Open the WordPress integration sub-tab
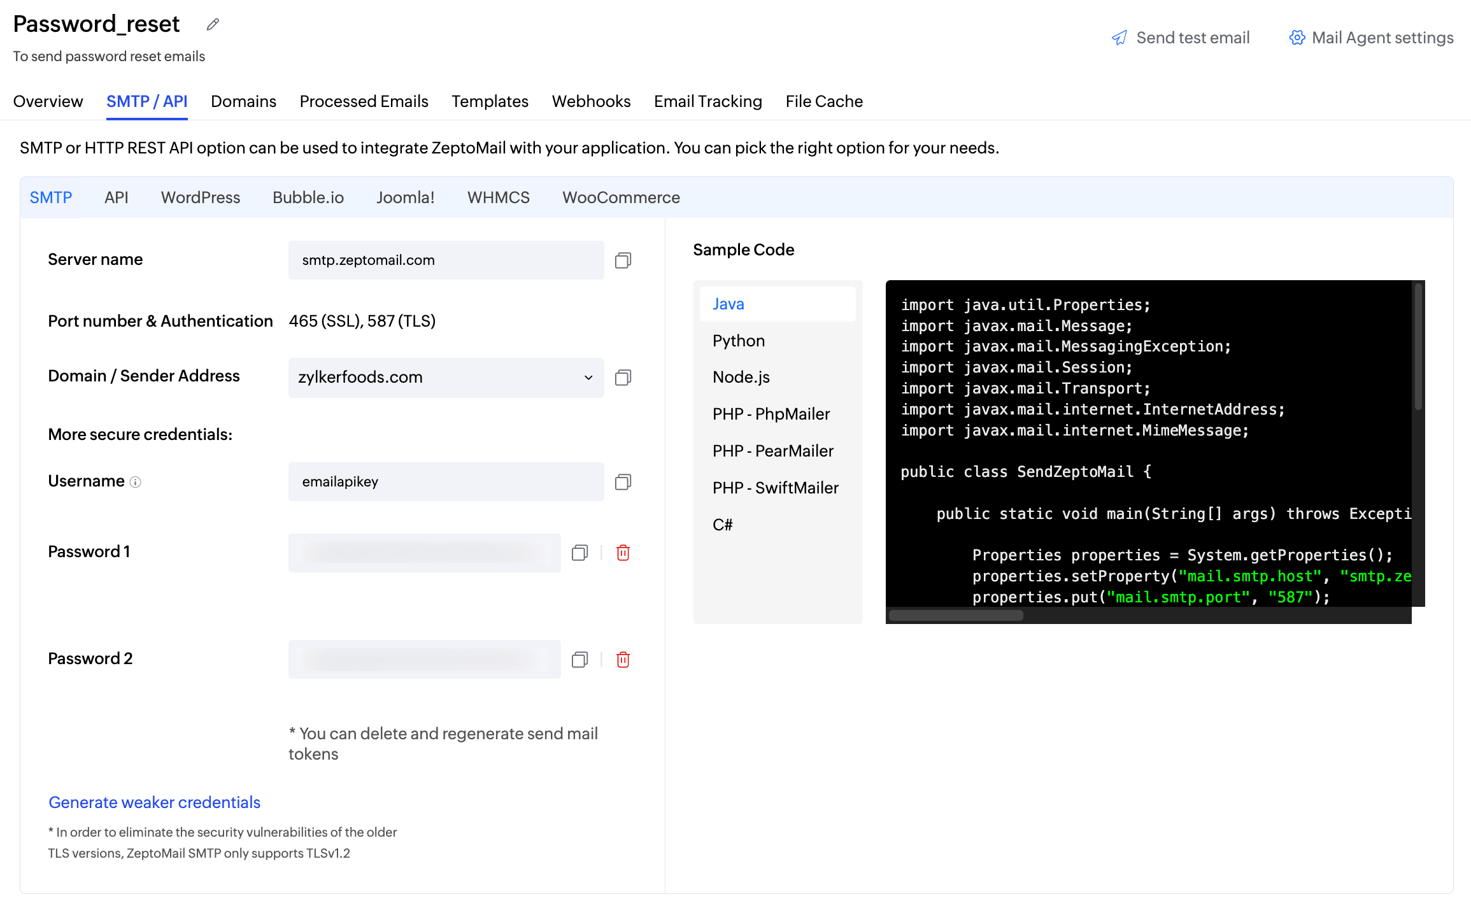This screenshot has height=908, width=1471. pos(201,197)
